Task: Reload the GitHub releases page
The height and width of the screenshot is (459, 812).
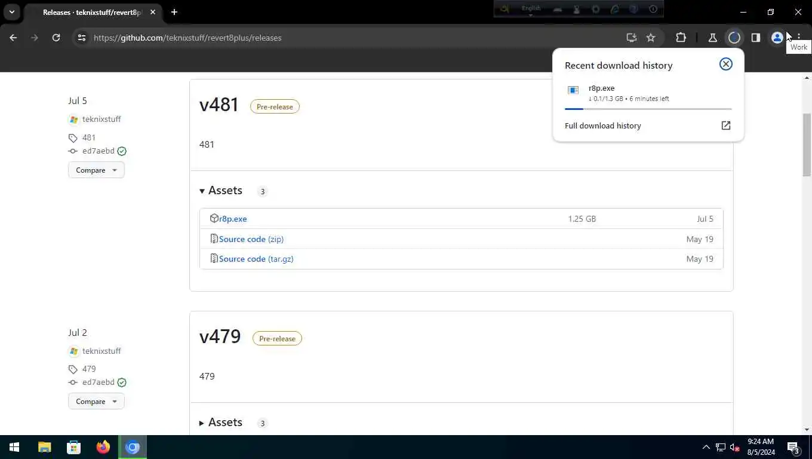Action: [56, 38]
